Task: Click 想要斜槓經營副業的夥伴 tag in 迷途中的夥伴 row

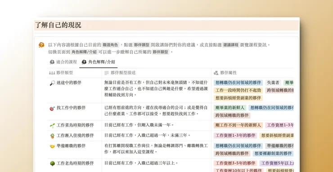Action: pos(238,98)
